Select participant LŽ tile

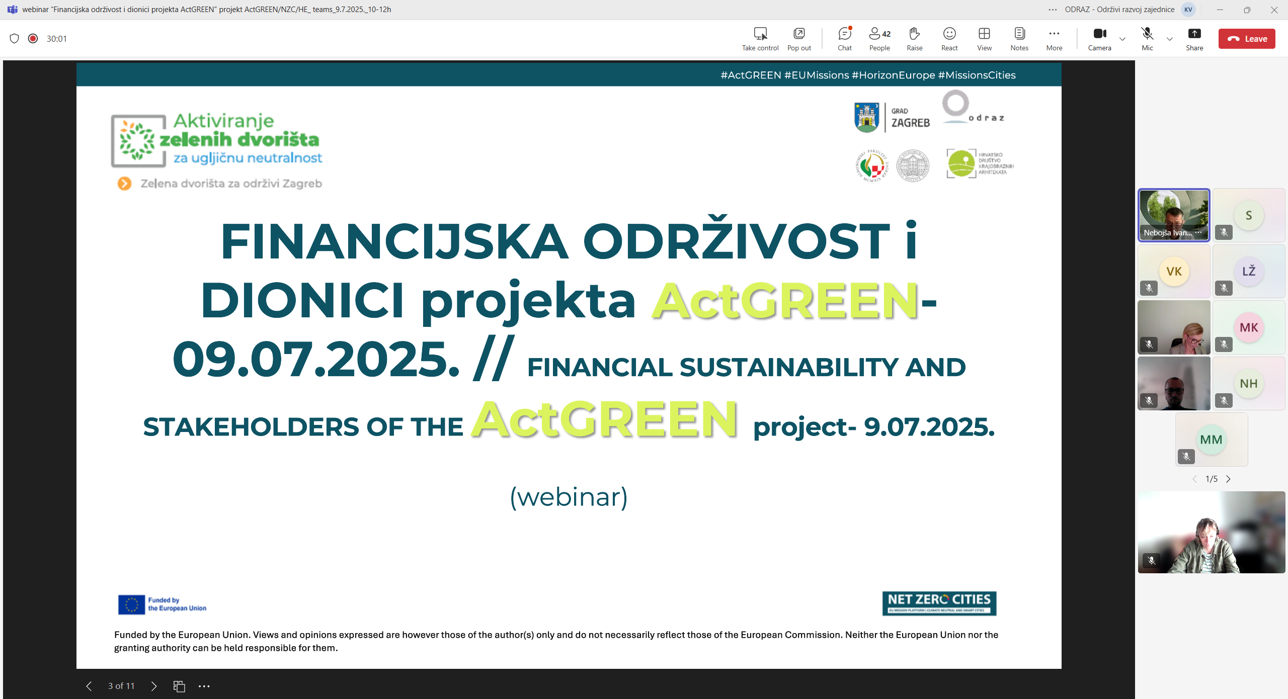click(x=1249, y=272)
